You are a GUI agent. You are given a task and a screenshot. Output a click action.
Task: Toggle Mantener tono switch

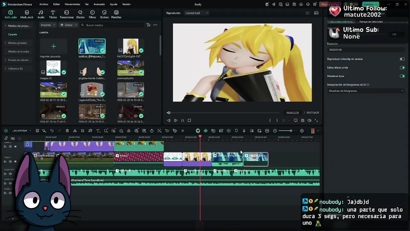pyautogui.click(x=402, y=76)
